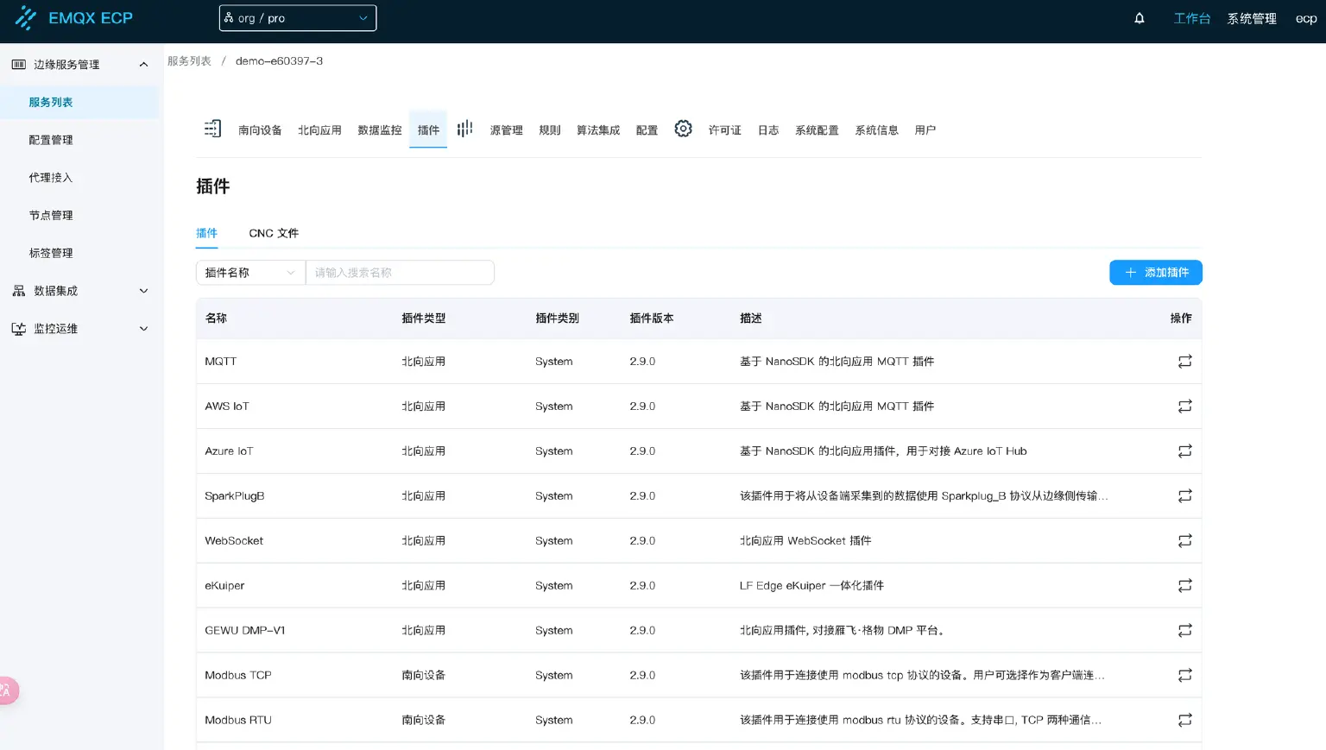This screenshot has height=750, width=1326.
Task: Switch to the CNC 文件 tab
Action: [x=273, y=233]
